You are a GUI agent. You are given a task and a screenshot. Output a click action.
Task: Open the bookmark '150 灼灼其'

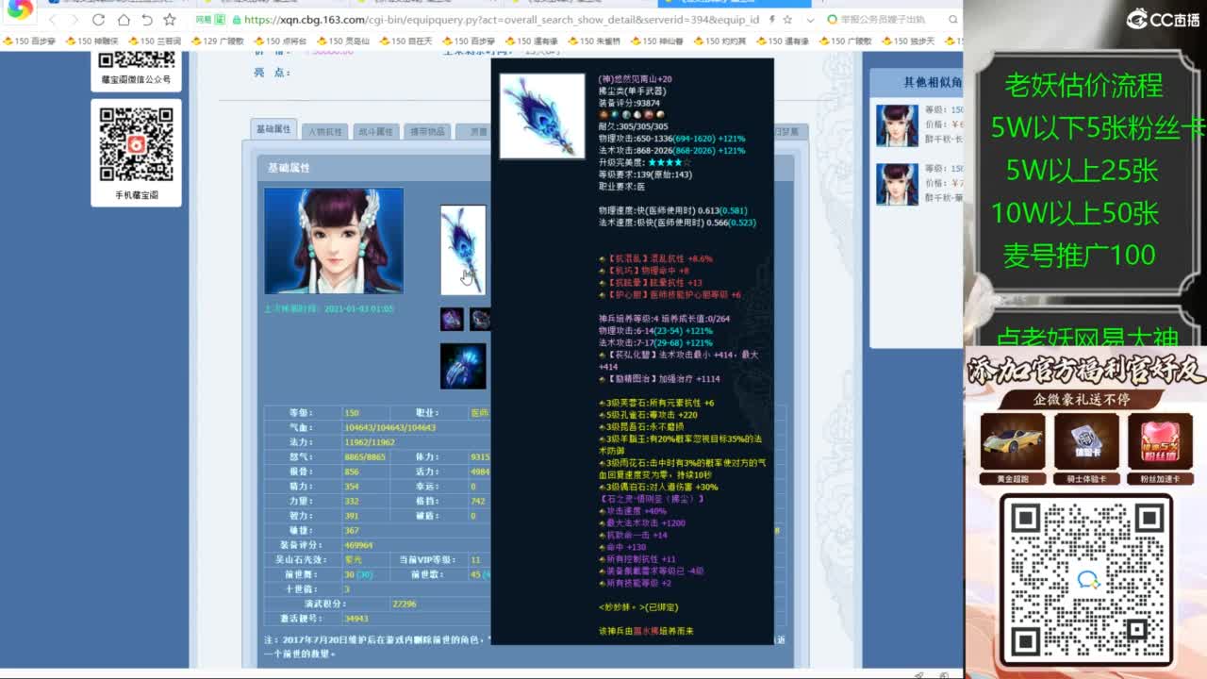721,41
